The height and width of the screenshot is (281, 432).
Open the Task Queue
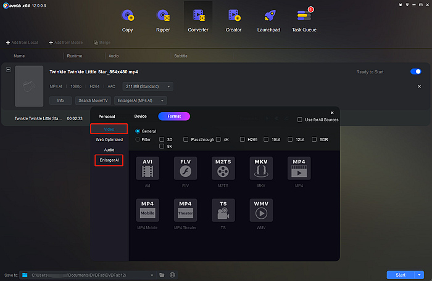(x=304, y=20)
